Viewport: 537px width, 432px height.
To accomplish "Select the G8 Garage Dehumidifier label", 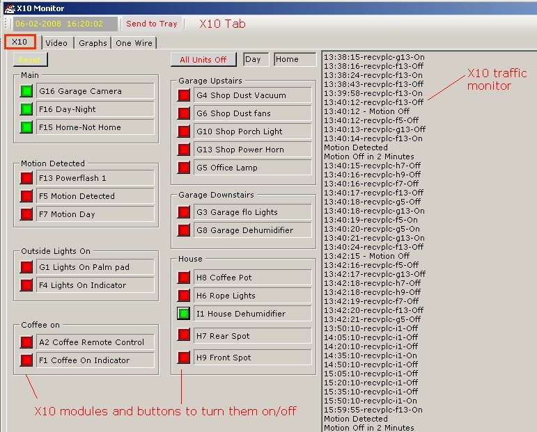I will click(253, 230).
